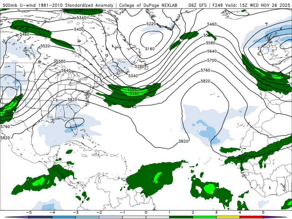
Task: Click the small closed contour over Florida
Action: [74, 123]
